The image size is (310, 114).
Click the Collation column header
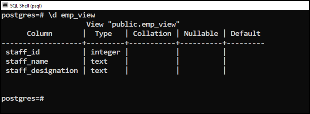click(x=152, y=34)
